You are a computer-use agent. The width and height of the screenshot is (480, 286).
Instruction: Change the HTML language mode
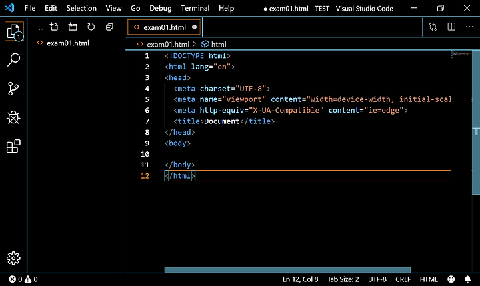(429, 279)
